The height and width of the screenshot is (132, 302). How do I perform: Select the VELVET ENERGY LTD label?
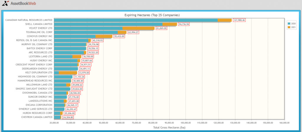point(41,28)
